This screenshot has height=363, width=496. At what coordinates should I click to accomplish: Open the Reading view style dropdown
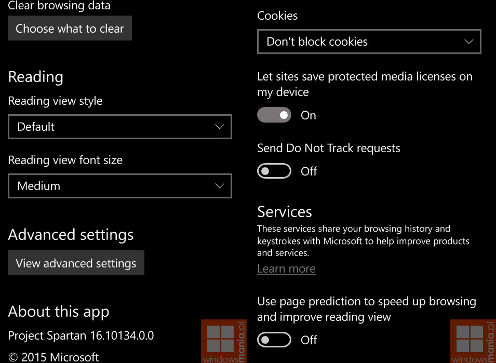click(x=120, y=127)
